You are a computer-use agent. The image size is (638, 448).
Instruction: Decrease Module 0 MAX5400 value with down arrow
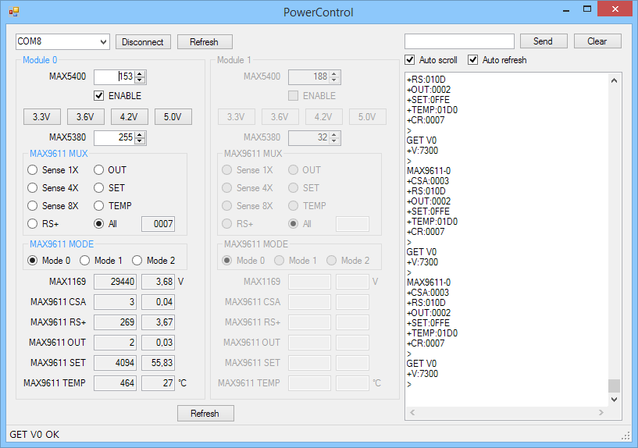point(140,80)
